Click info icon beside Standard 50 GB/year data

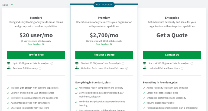[x=52, y=63]
